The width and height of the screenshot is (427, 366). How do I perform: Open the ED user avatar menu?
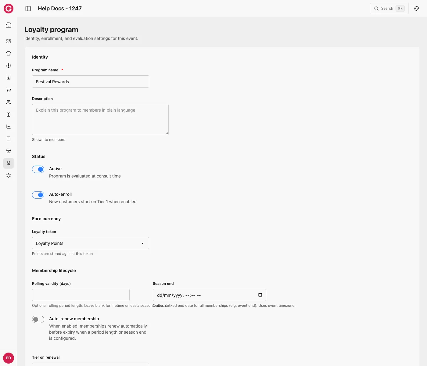9,358
